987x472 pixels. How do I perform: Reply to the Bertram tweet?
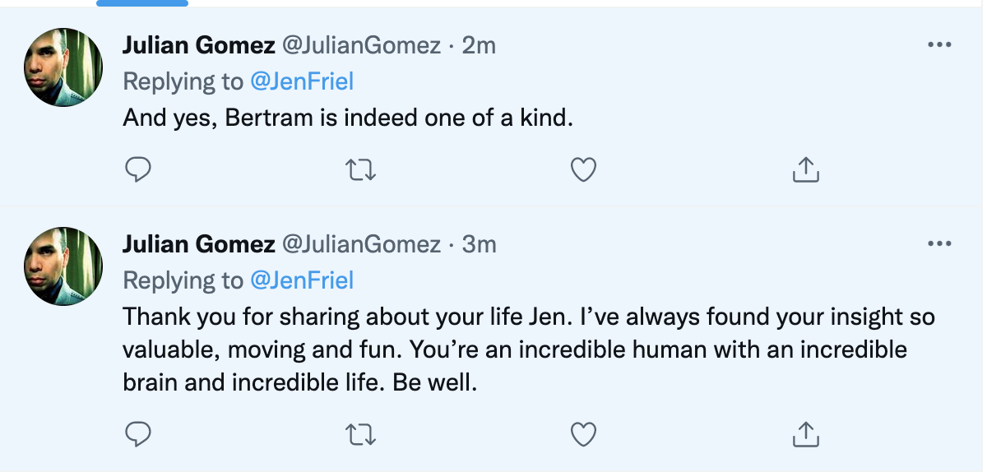tap(137, 169)
